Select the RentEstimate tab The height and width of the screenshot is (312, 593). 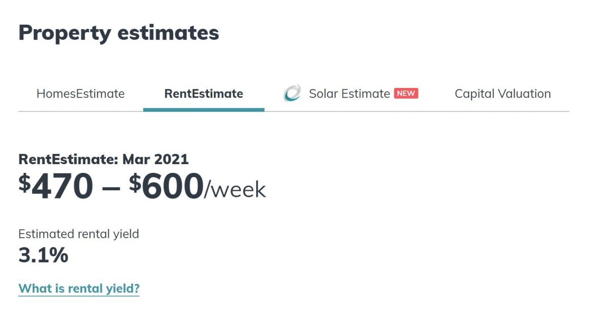(x=203, y=94)
